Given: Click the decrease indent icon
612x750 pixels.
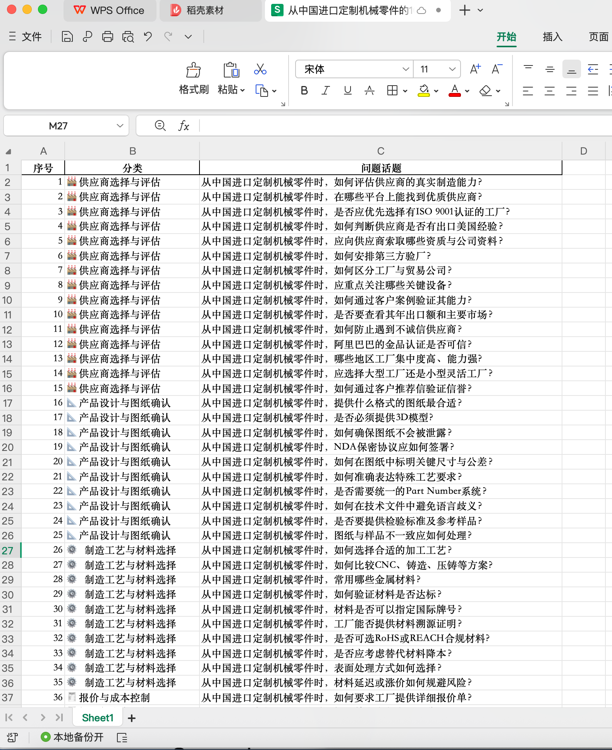Looking at the screenshot, I should pos(593,69).
